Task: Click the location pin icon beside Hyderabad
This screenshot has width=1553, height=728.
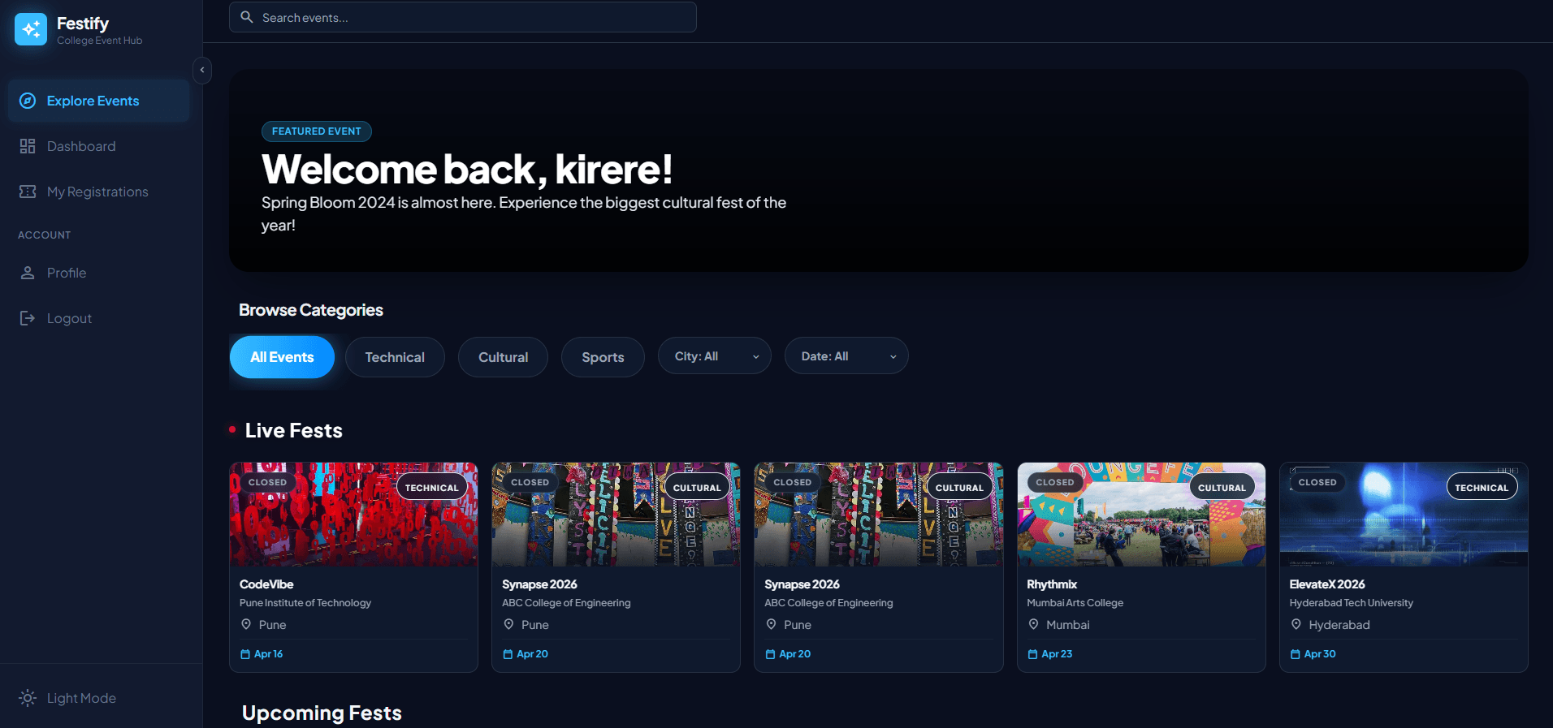Action: click(x=1296, y=624)
